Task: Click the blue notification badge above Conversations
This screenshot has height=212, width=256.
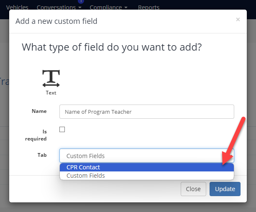Action: click(81, 2)
